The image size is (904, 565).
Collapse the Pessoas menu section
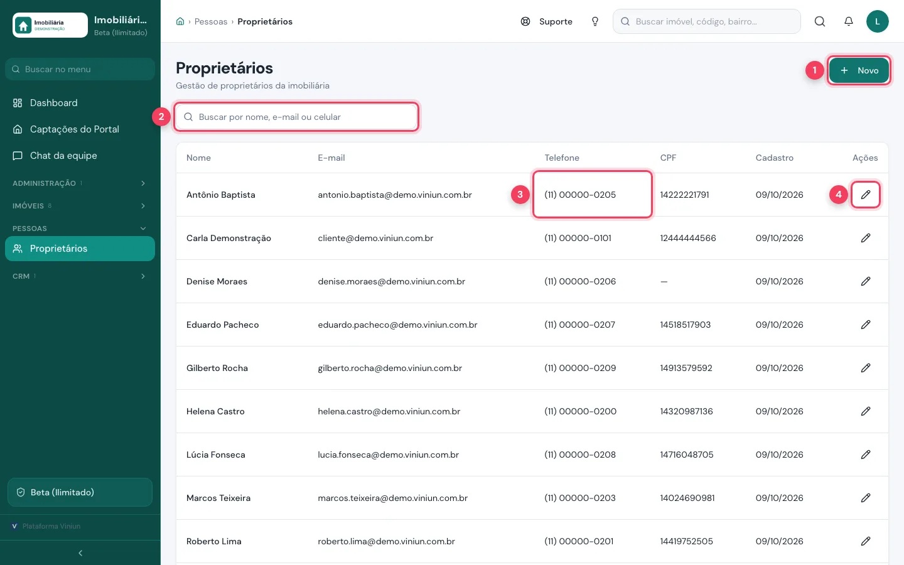pyautogui.click(x=80, y=229)
